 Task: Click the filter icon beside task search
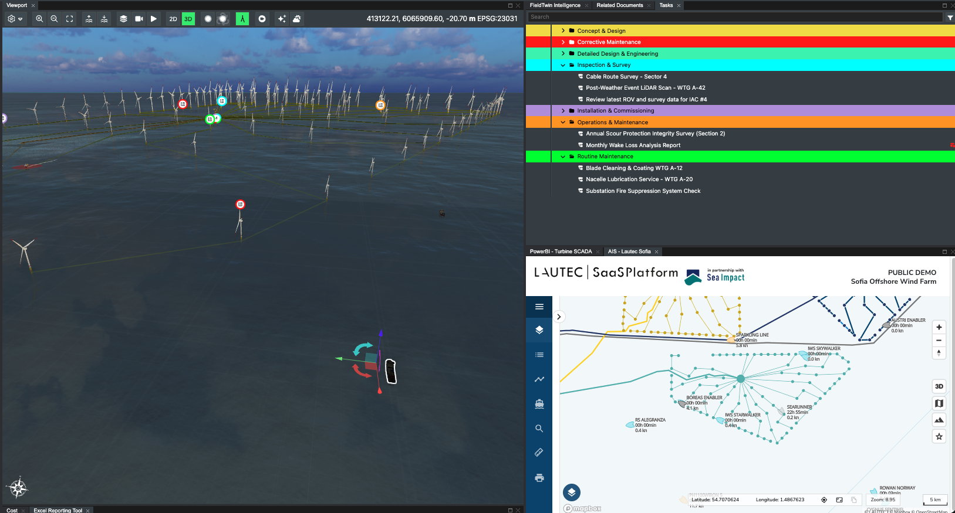point(950,18)
